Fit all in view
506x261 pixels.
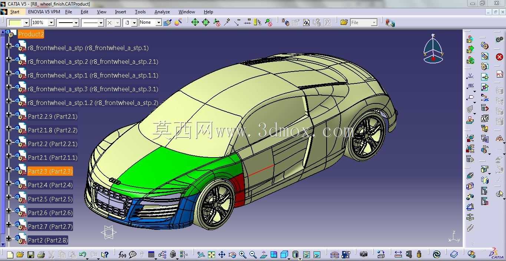[211, 255]
